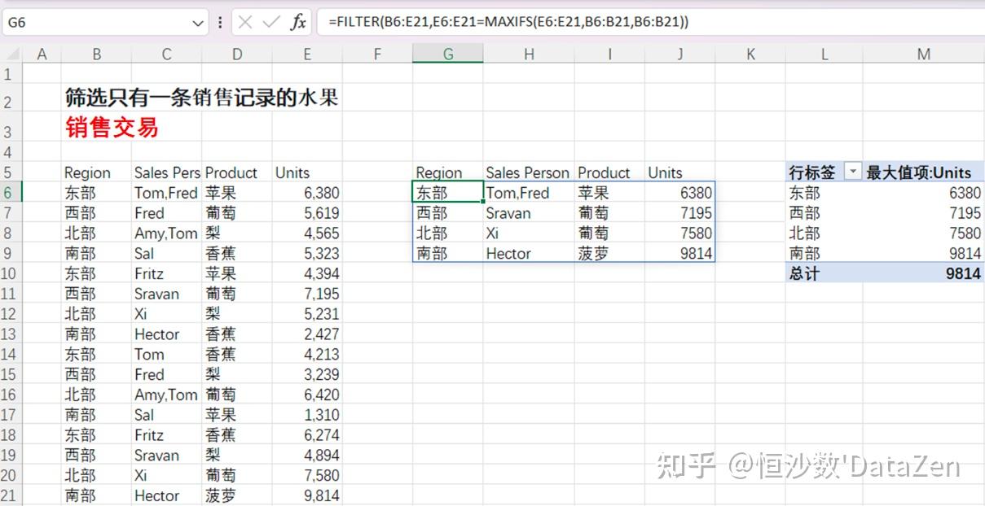This screenshot has height=506, width=985.
Task: Select column M header
Action: (923, 55)
